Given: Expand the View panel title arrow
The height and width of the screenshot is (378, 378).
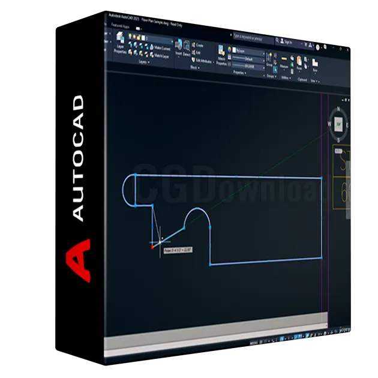Looking at the screenshot, I should [316, 81].
